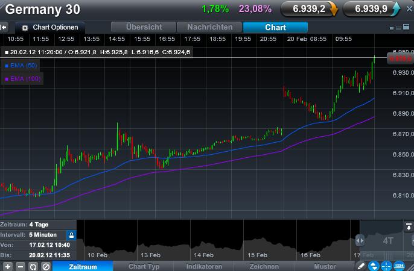Open the Muster bottom tab
This screenshot has height=271, width=414.
coord(325,267)
